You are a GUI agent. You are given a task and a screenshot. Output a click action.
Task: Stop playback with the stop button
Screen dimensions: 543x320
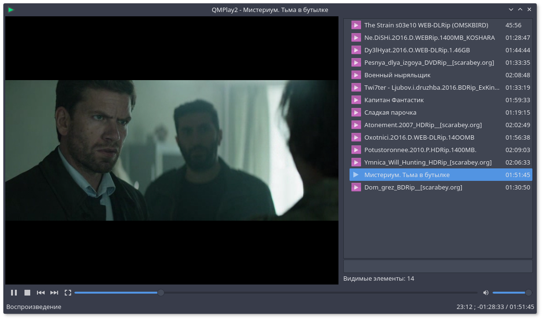(x=27, y=293)
